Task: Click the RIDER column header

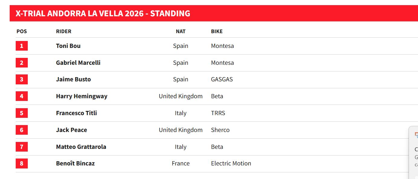Action: (x=64, y=31)
